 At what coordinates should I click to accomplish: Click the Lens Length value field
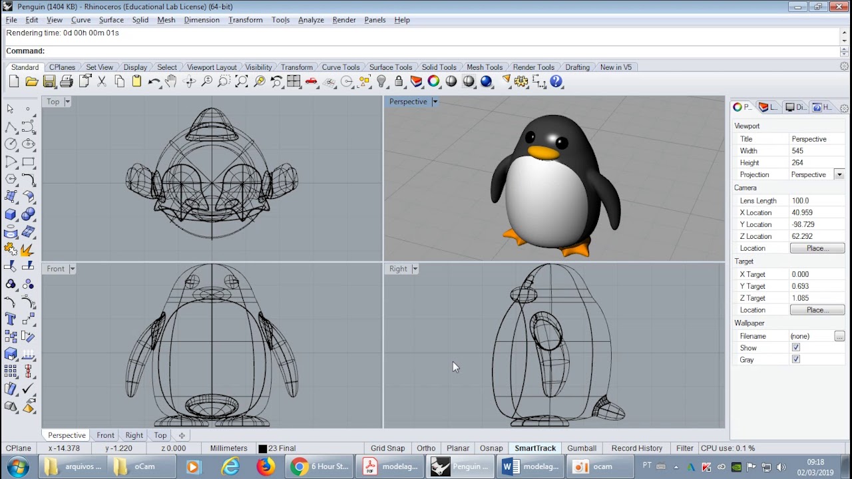[817, 200]
